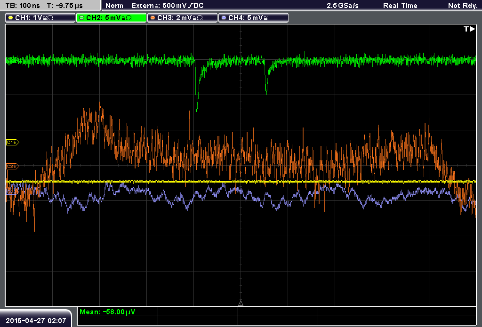Click the orange dot in CH3 button

point(153,18)
